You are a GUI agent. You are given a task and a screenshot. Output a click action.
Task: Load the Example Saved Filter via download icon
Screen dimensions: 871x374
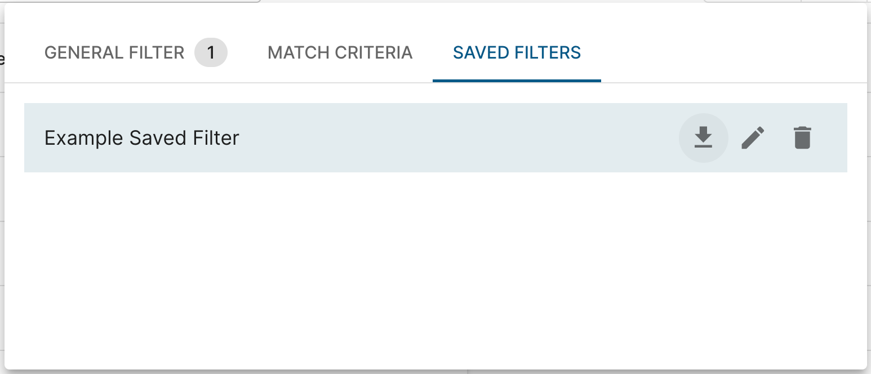point(703,137)
